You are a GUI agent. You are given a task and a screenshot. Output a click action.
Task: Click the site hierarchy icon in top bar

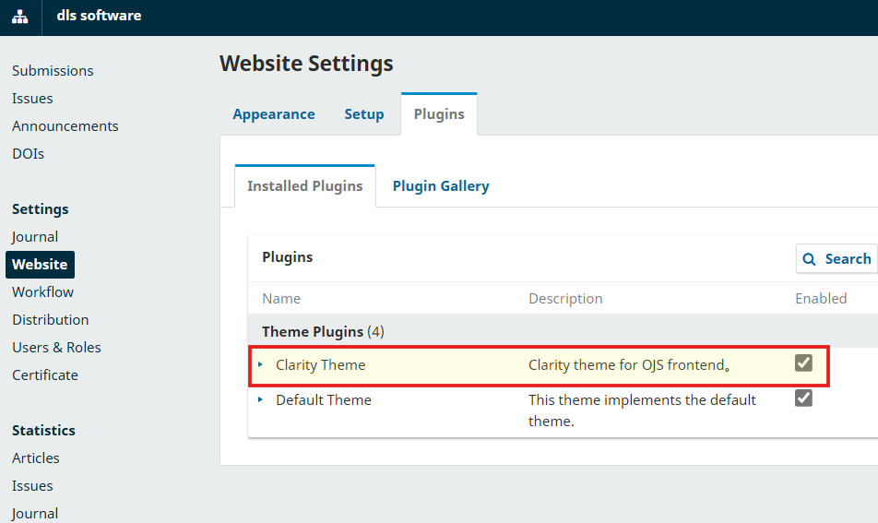point(20,17)
